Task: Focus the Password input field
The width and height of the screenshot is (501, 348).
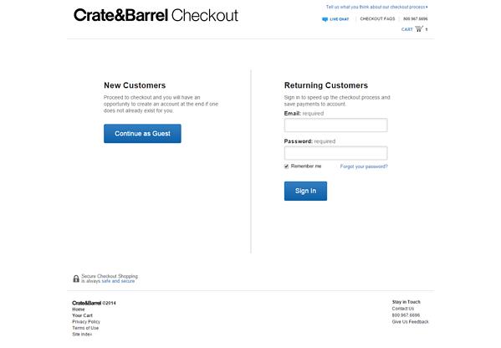Action: click(335, 153)
